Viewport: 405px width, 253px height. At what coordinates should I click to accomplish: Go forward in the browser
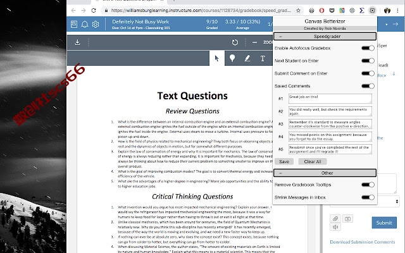pos(84,10)
